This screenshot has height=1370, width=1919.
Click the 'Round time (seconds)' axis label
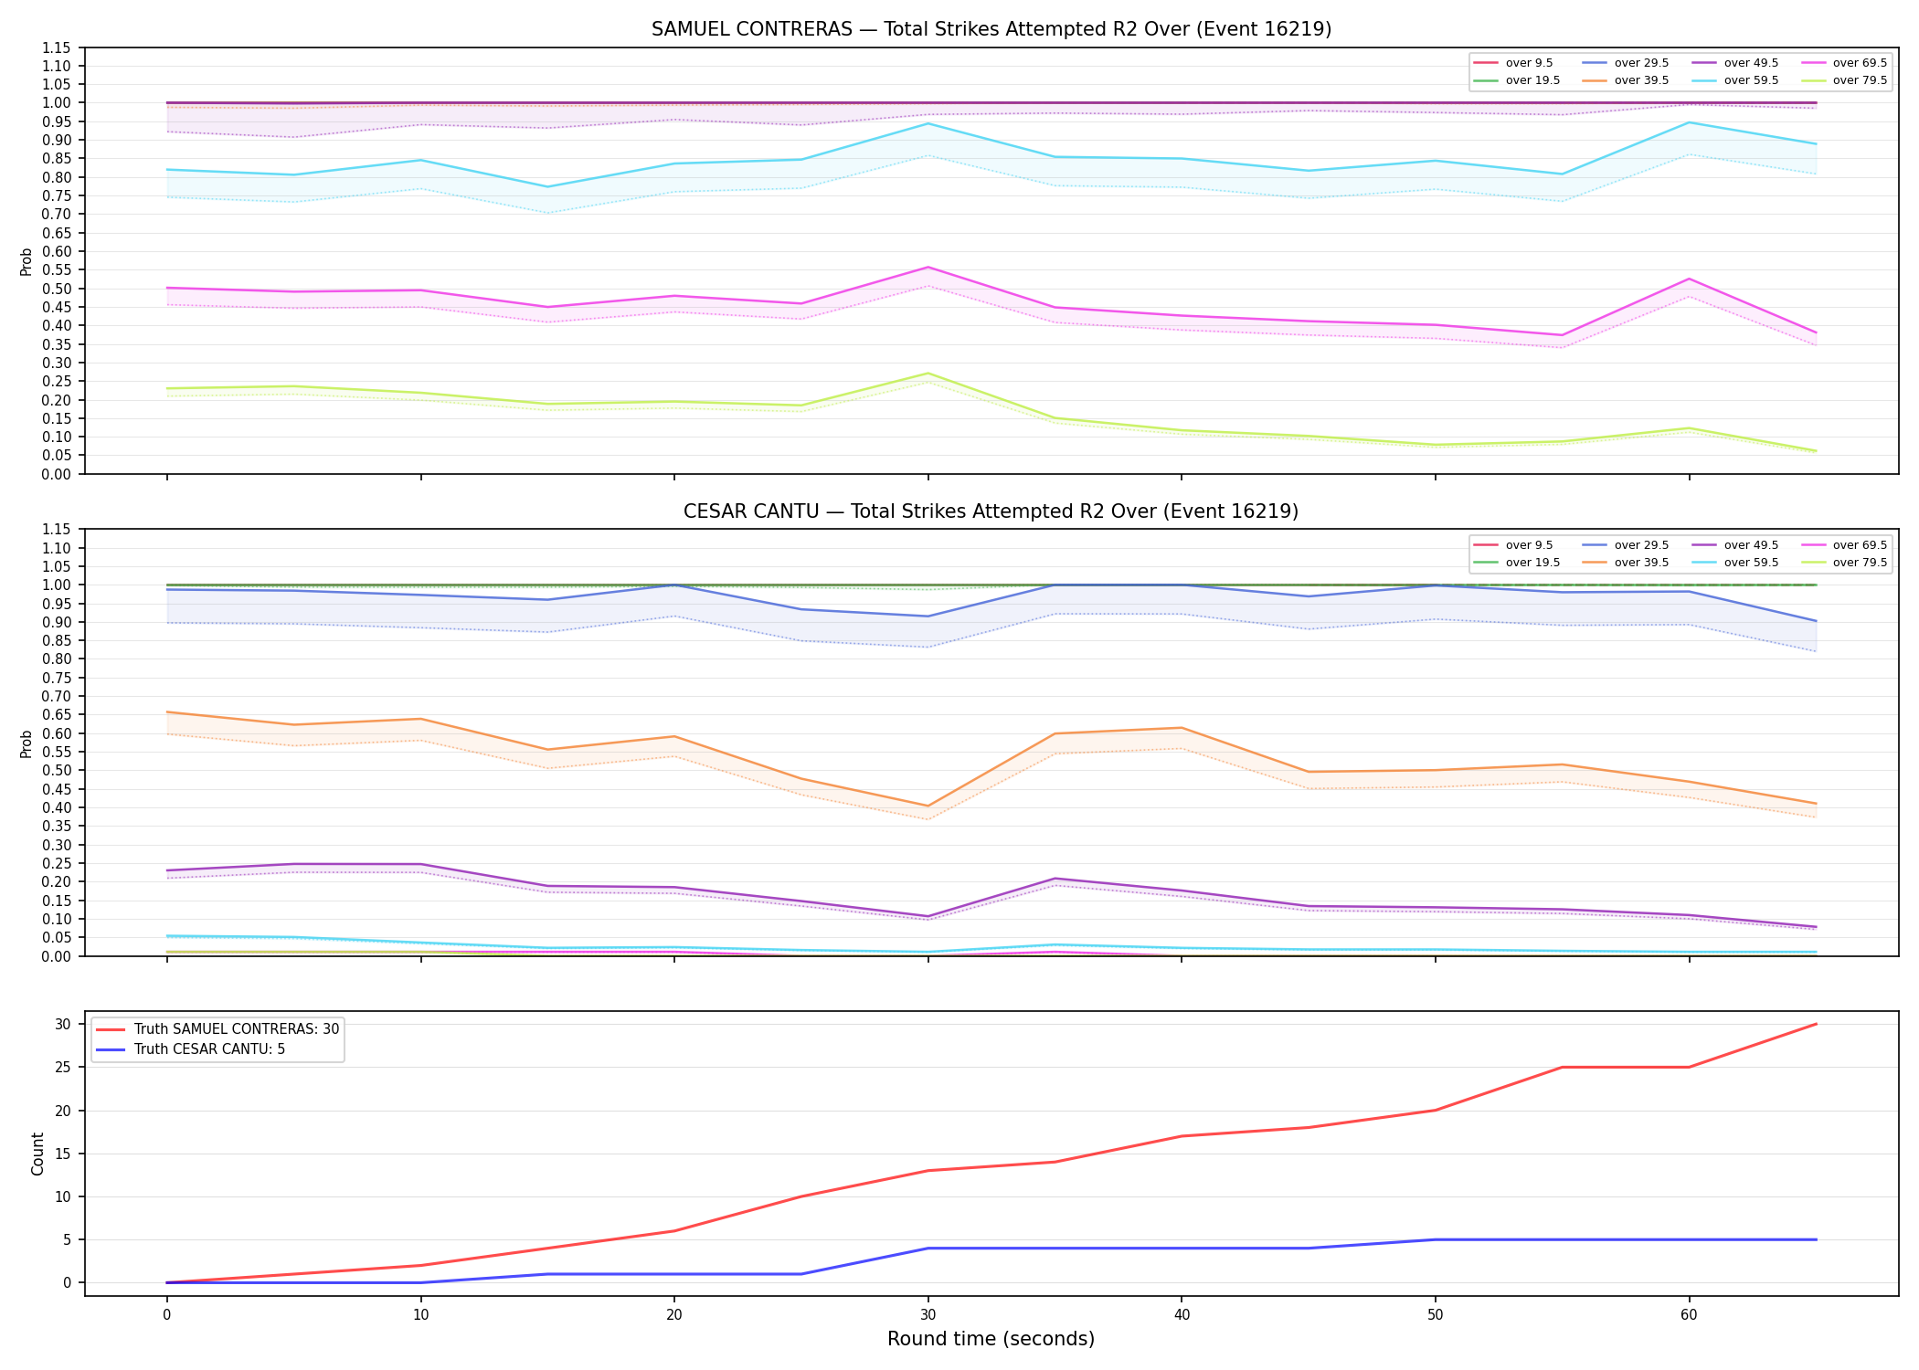991,1339
